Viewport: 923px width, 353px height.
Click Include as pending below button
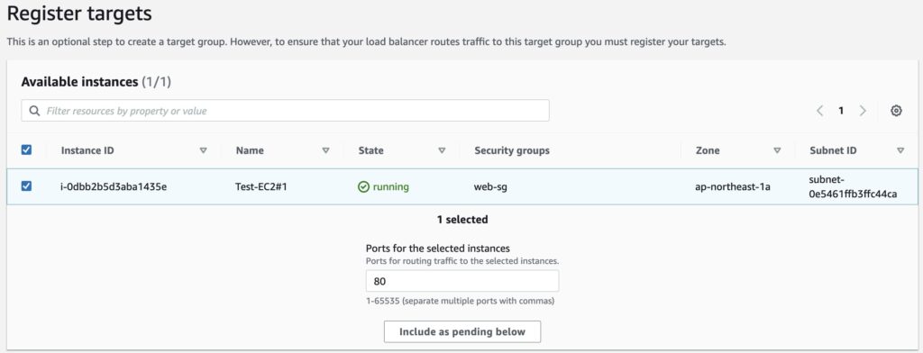pyautogui.click(x=462, y=331)
